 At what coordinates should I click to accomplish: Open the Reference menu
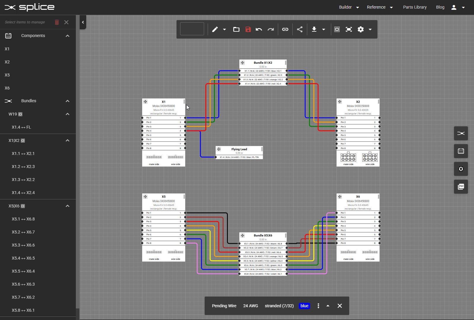click(380, 7)
